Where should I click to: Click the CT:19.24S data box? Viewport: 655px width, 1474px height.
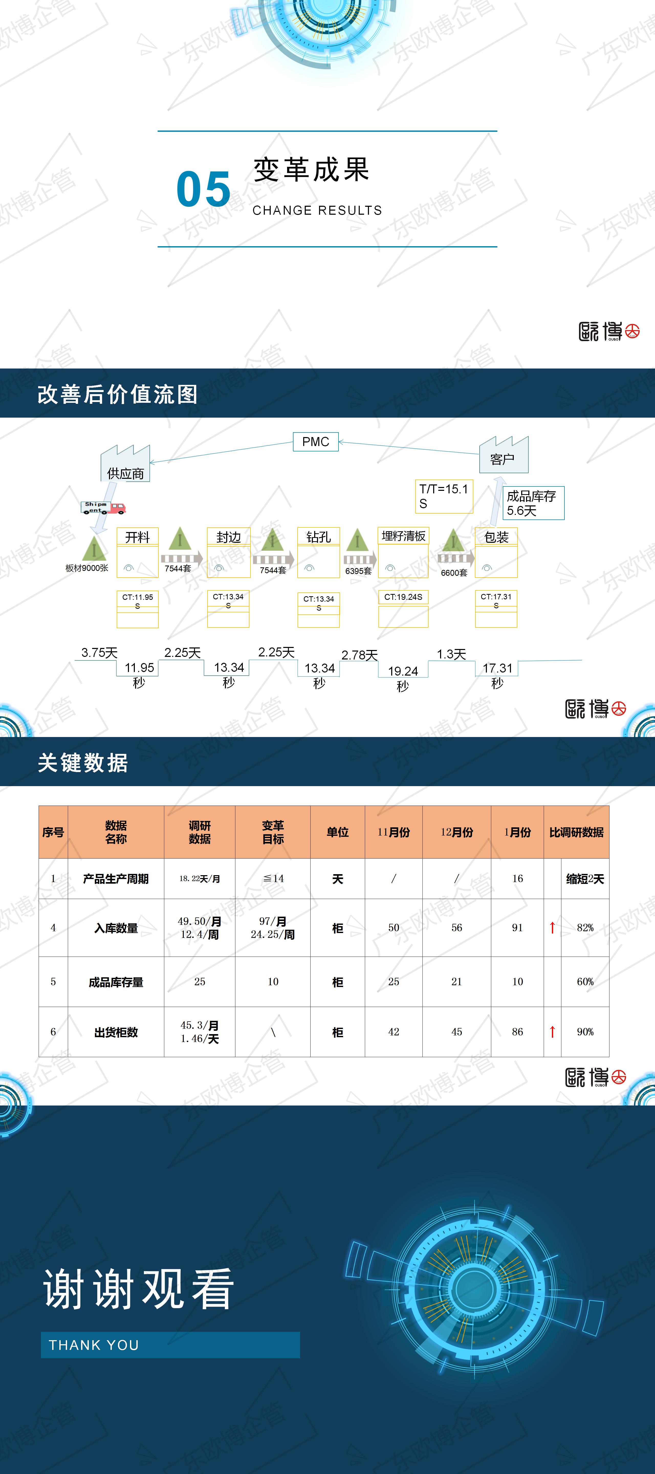tap(403, 597)
